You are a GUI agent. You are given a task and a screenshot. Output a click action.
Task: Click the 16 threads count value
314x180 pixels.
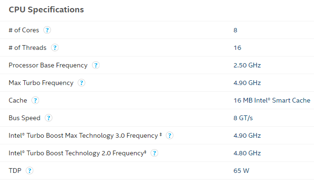tap(237, 47)
